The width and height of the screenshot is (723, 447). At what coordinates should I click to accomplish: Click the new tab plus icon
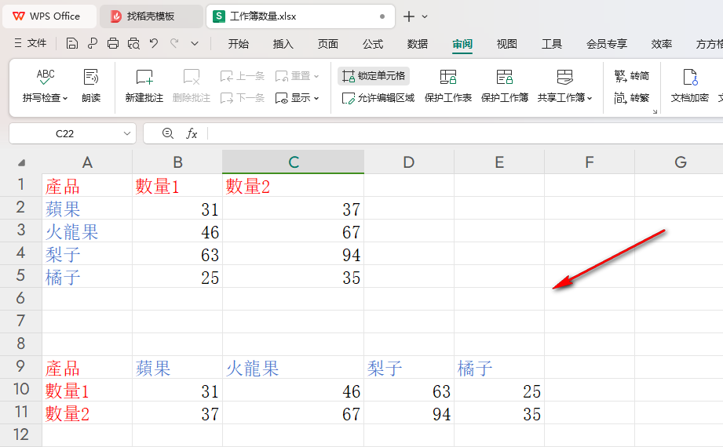[x=408, y=16]
